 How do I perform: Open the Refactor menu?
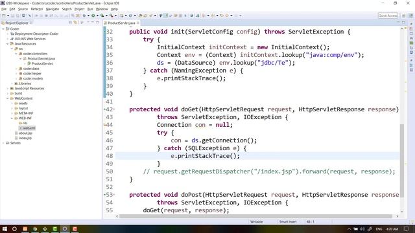(x=37, y=9)
